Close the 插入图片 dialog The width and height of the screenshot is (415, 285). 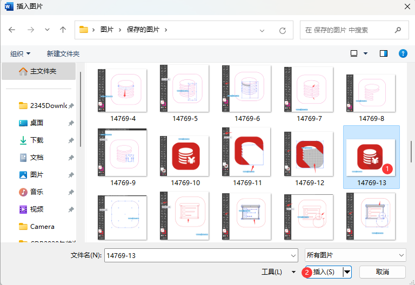click(x=407, y=6)
